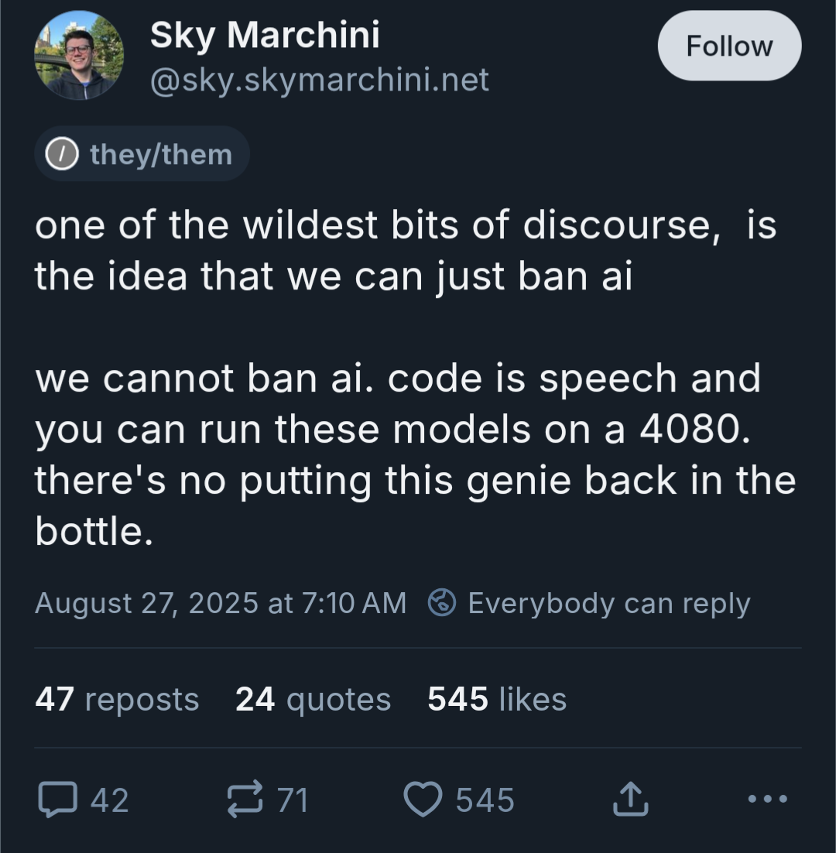Click the Everybody can reply text

point(609,603)
